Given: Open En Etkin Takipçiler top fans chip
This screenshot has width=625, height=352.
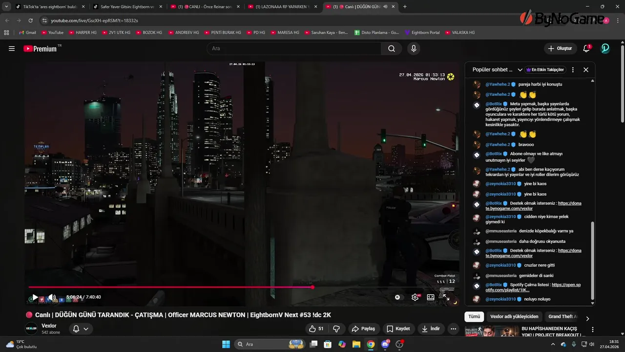Looking at the screenshot, I should pyautogui.click(x=545, y=69).
